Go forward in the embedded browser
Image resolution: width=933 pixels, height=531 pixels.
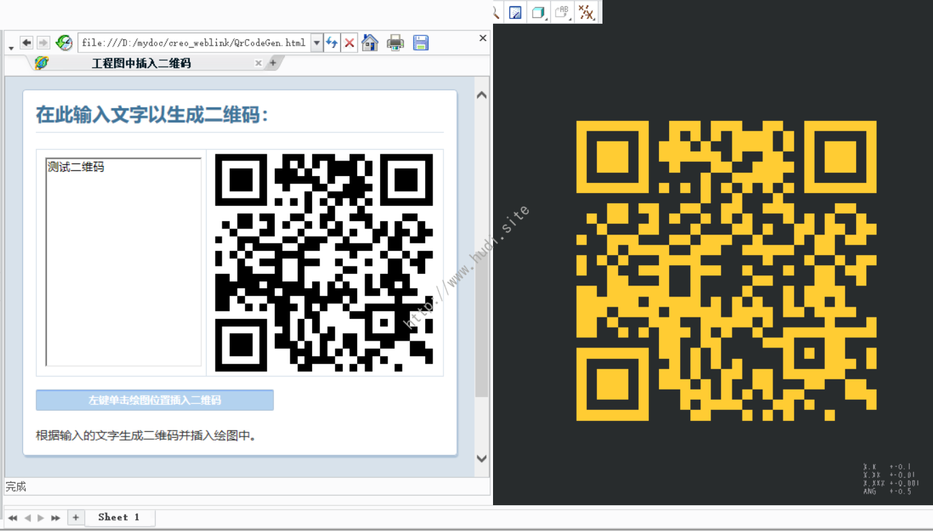point(43,43)
